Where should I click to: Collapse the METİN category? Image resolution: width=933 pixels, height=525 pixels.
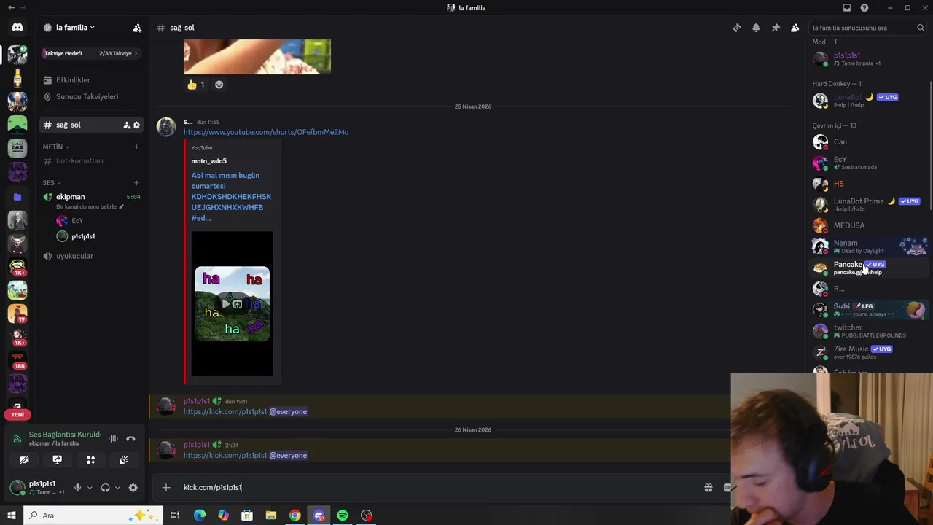[56, 147]
